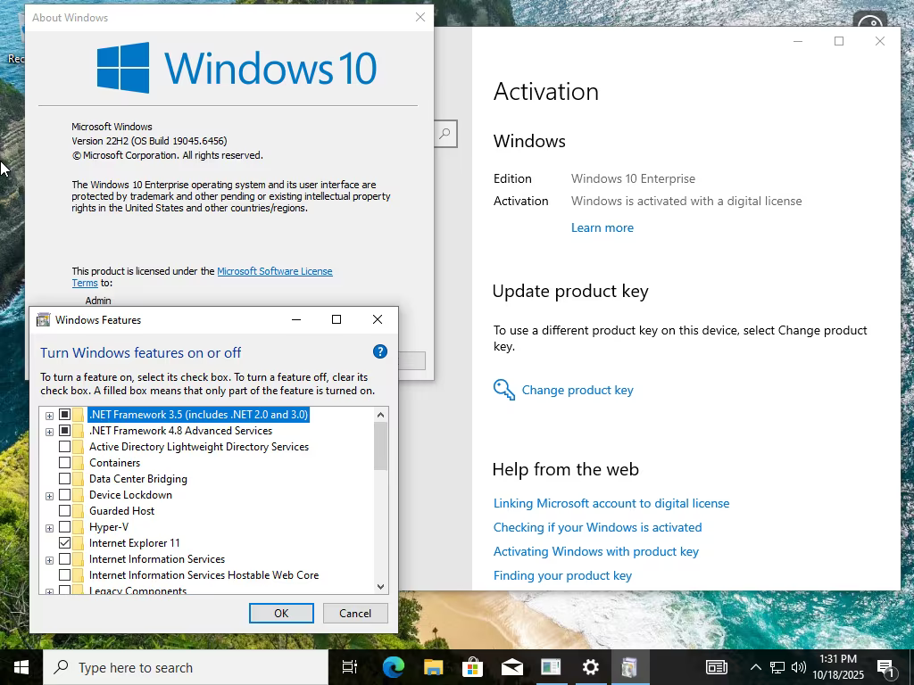Expand the .NET Framework 3.5 node
Screen dimensions: 914x685
coord(50,416)
